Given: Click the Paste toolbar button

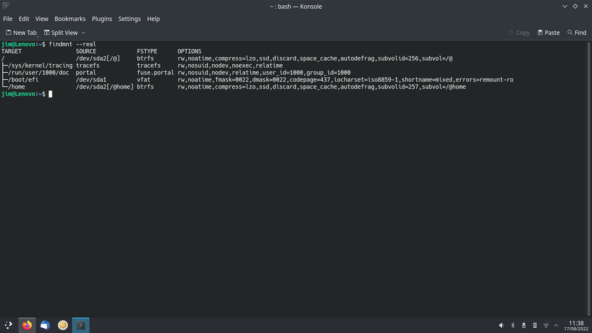Looking at the screenshot, I should [549, 33].
